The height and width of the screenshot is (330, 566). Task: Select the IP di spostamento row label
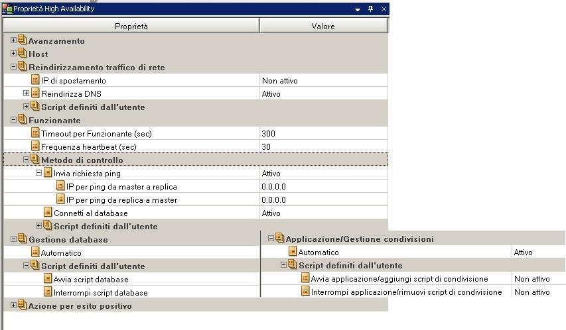pyautogui.click(x=73, y=81)
